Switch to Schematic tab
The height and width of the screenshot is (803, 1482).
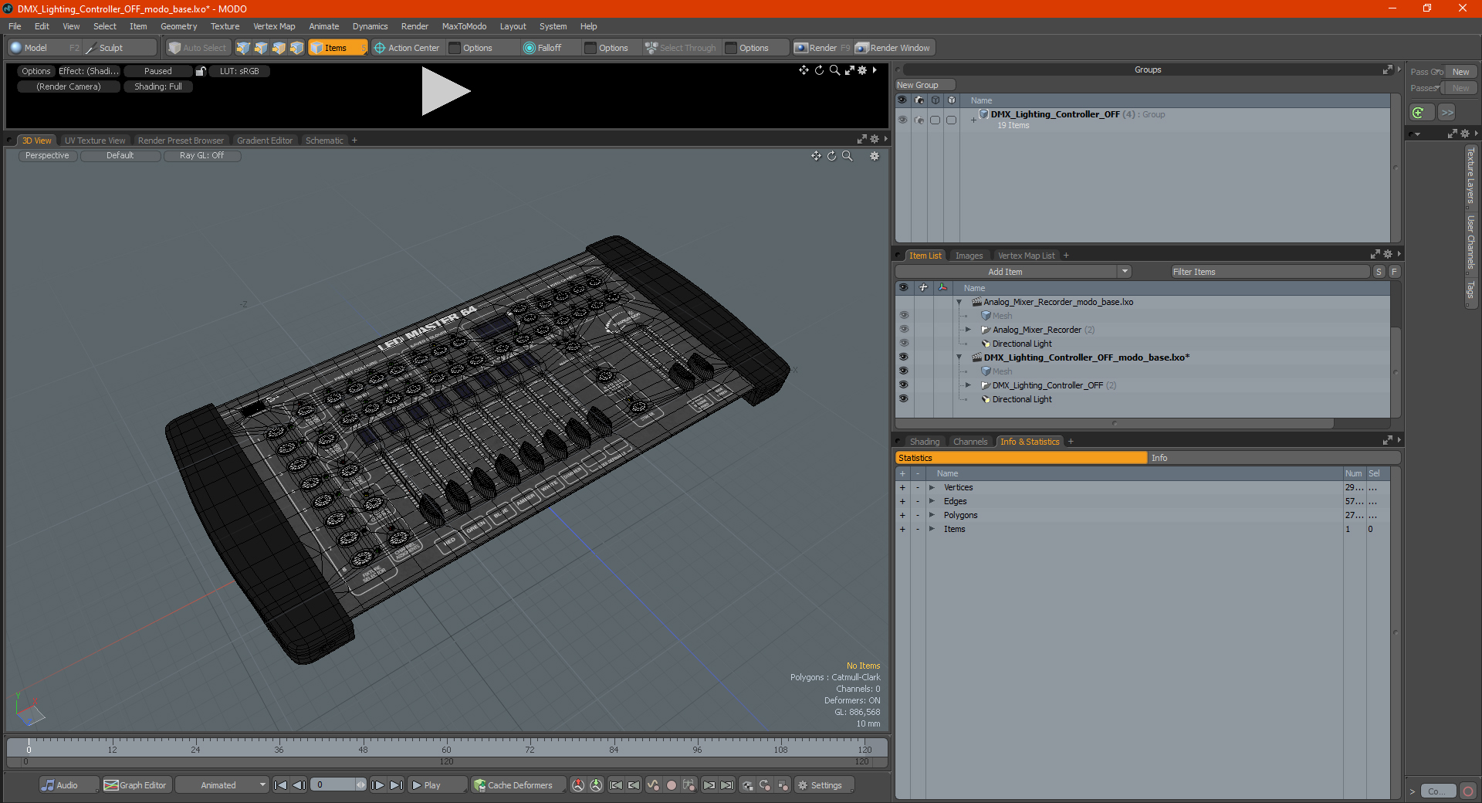pyautogui.click(x=324, y=141)
